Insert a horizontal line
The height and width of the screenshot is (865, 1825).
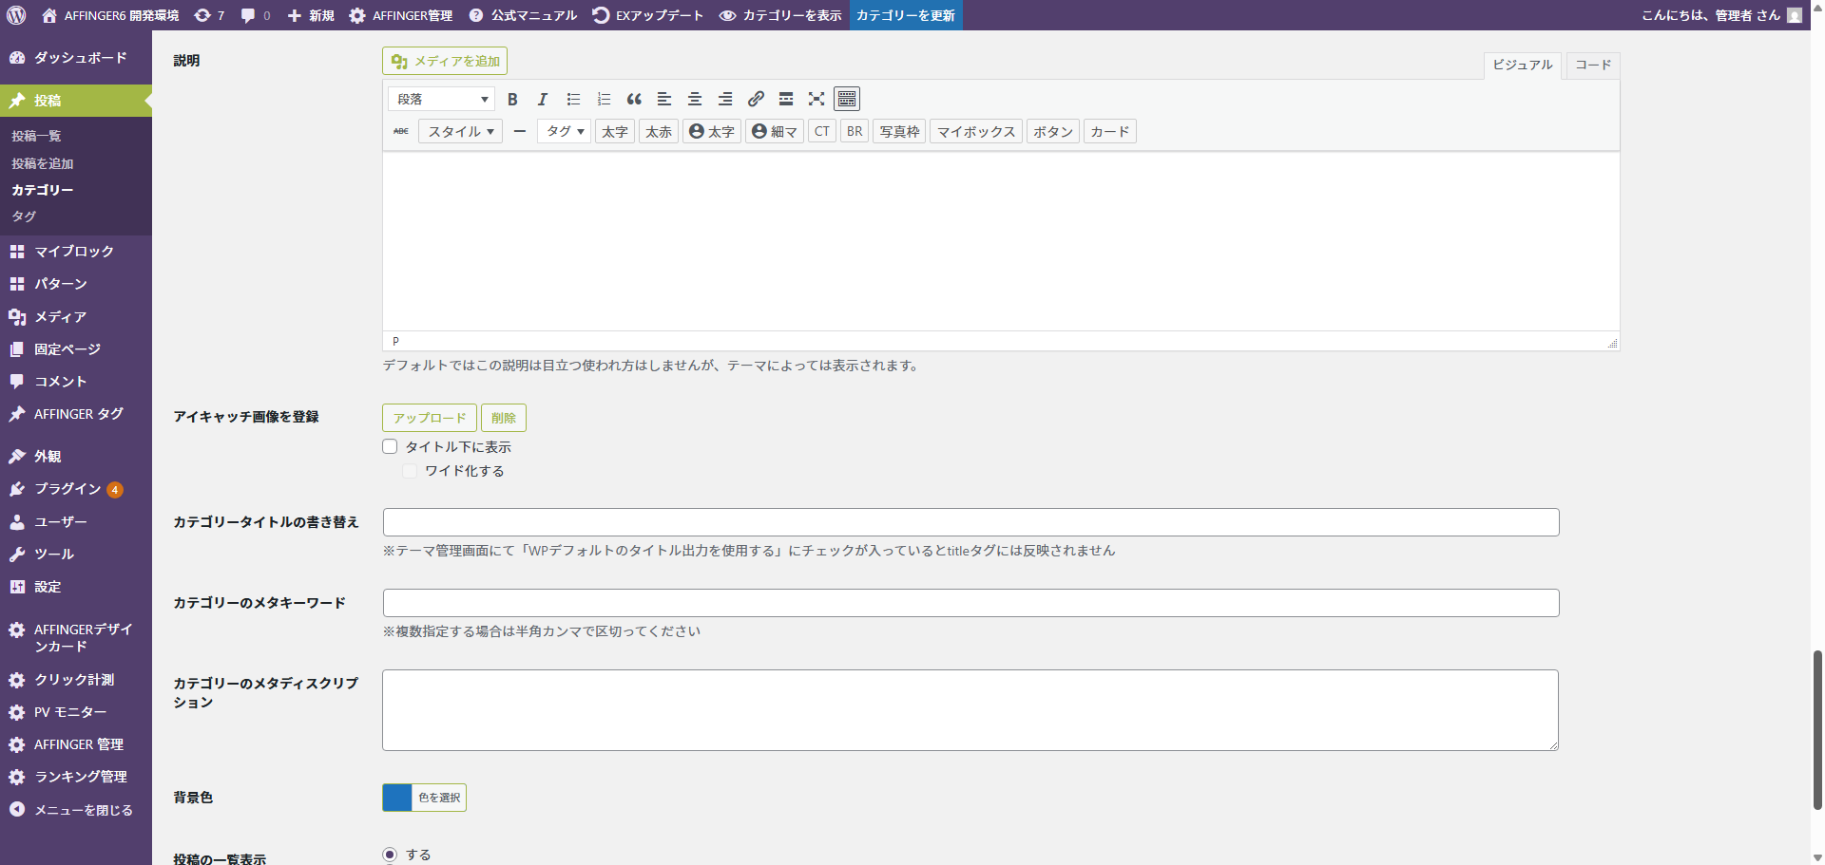coord(520,131)
